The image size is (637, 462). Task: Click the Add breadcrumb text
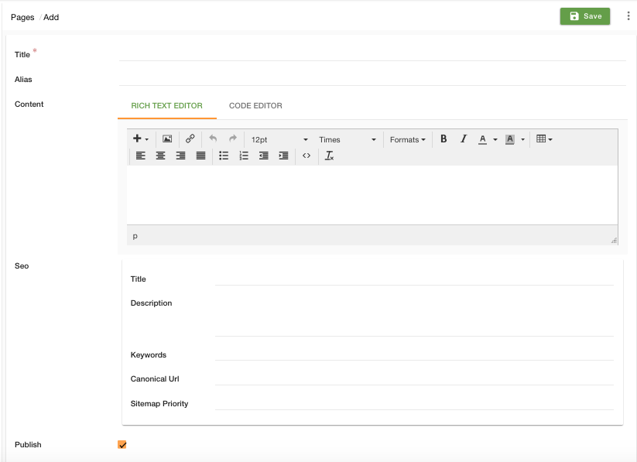pyautogui.click(x=51, y=17)
